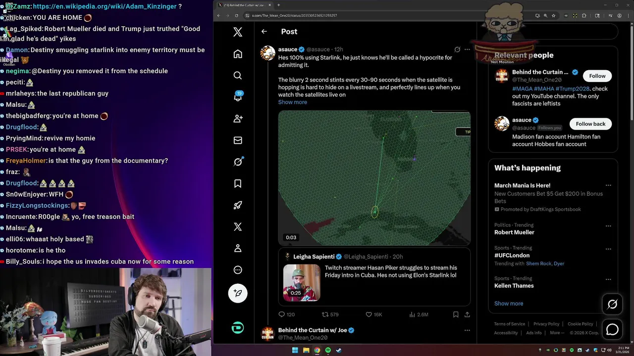Viewport: 634px width, 356px height.
Task: Open options for March Mania promoted trend
Action: point(608,185)
